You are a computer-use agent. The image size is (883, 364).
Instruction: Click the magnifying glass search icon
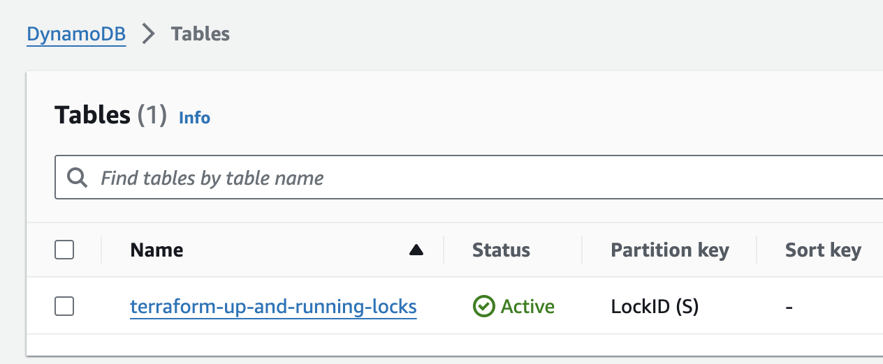[77, 178]
